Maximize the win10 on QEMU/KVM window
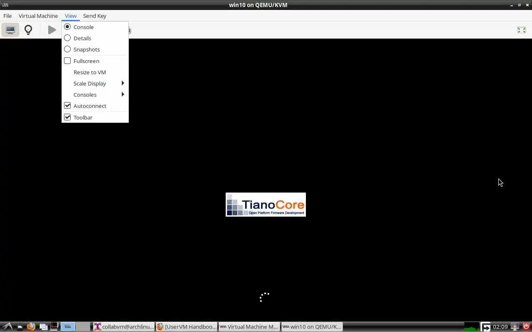The width and height of the screenshot is (532, 332). click(519, 5)
